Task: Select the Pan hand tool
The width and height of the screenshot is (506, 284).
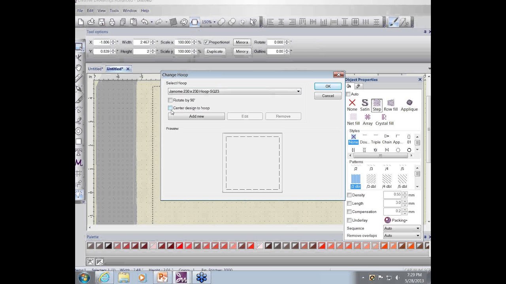Action: click(79, 68)
